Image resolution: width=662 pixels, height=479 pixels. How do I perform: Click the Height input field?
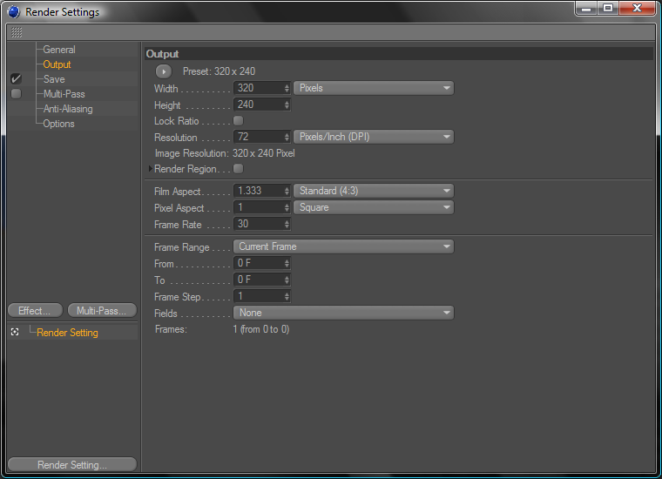[x=257, y=105]
